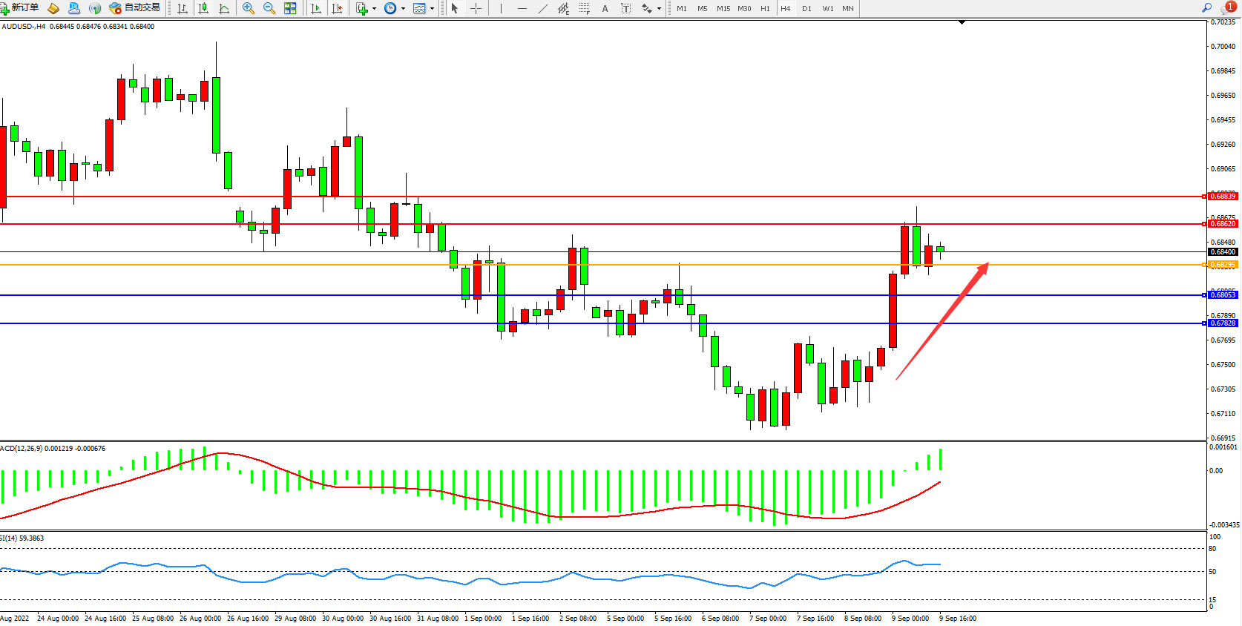Switch to the H1 timeframe
The image size is (1242, 626).
pyautogui.click(x=765, y=8)
